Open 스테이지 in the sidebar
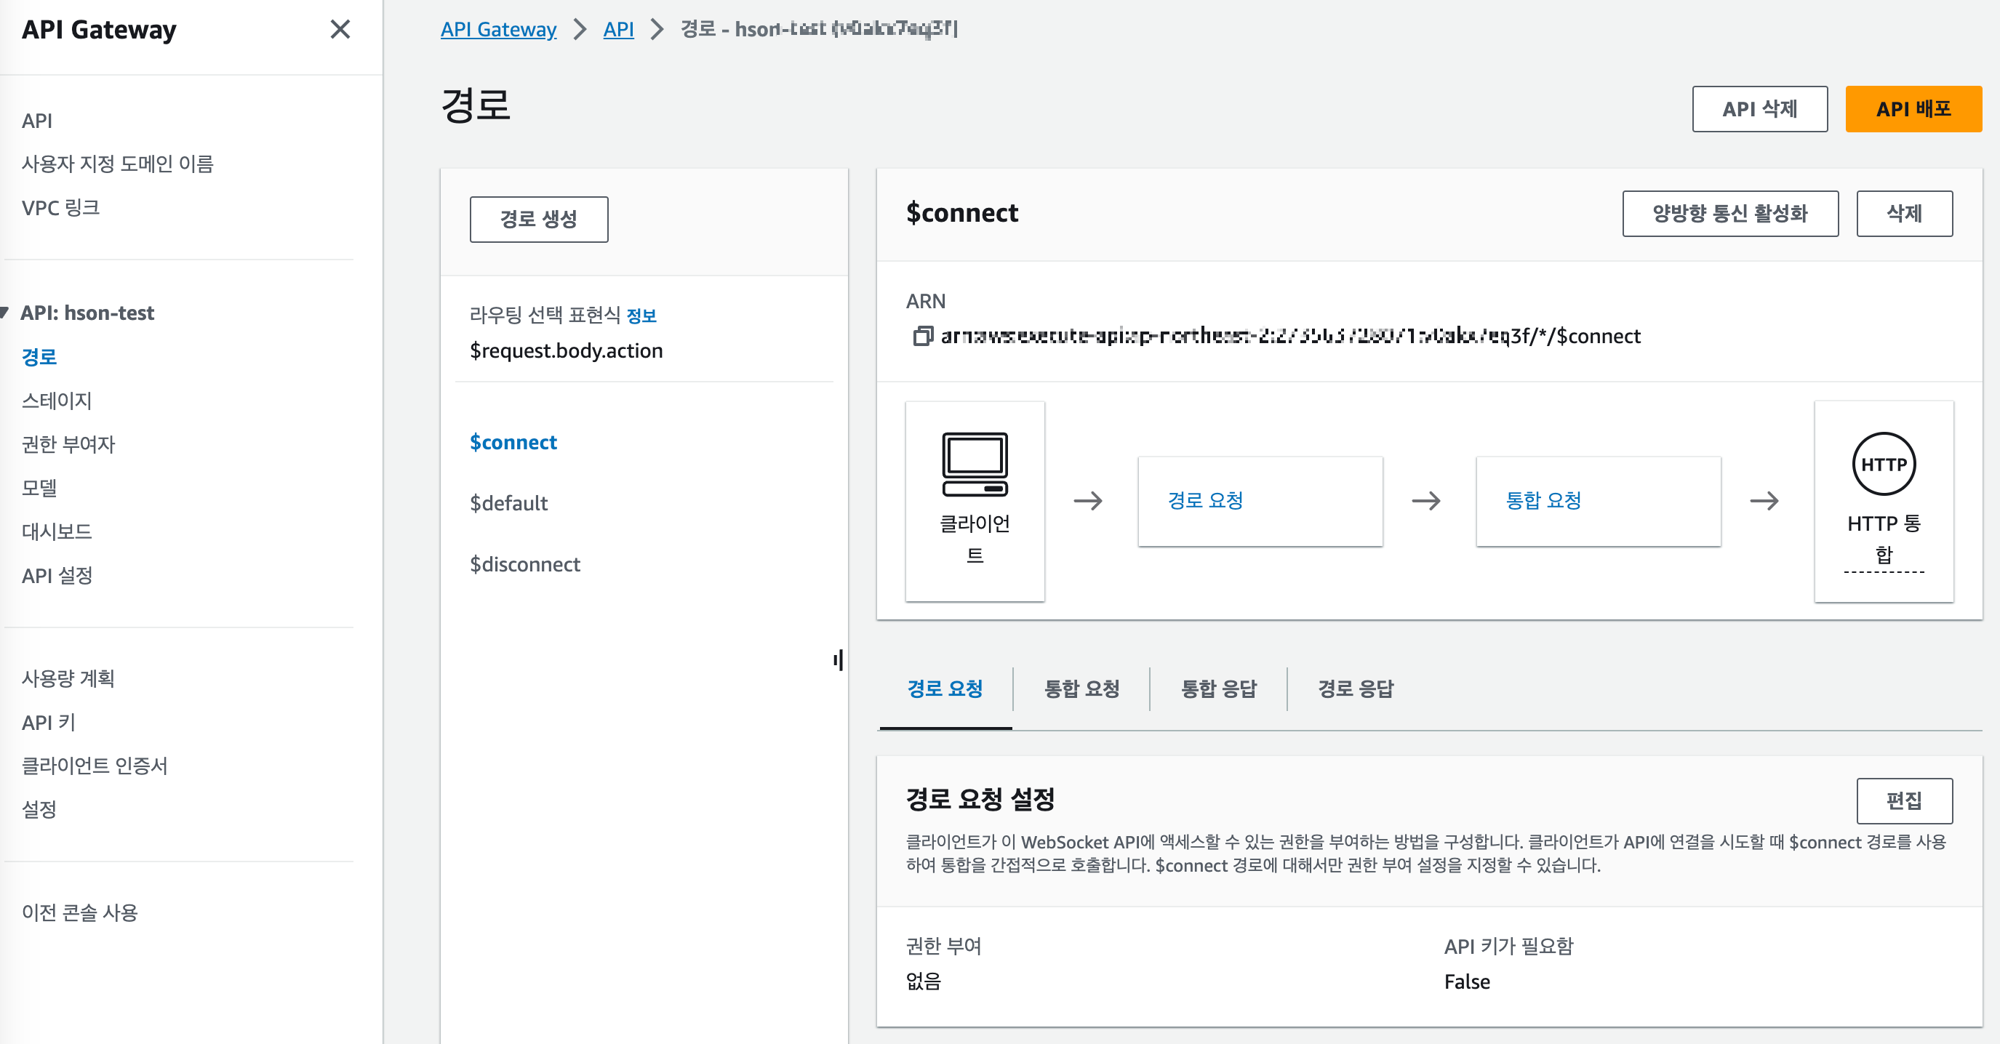This screenshot has height=1044, width=2000. [x=57, y=401]
